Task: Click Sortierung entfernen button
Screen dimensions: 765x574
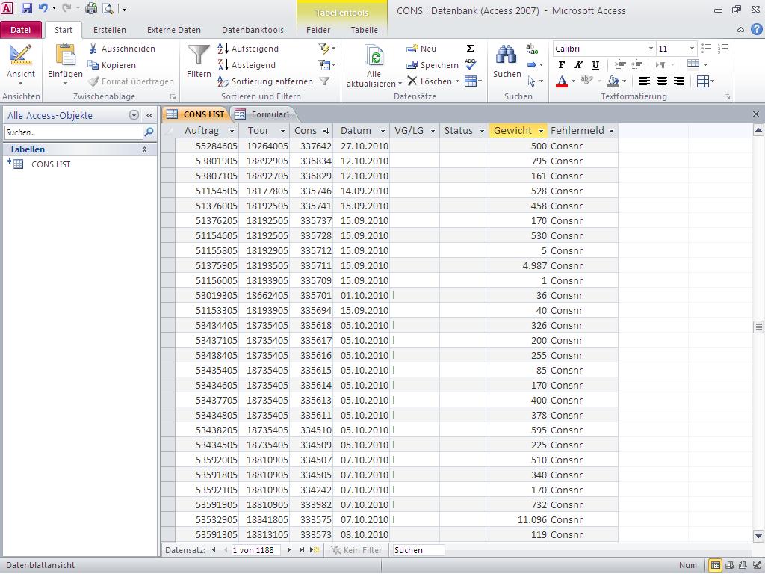Action: point(264,81)
